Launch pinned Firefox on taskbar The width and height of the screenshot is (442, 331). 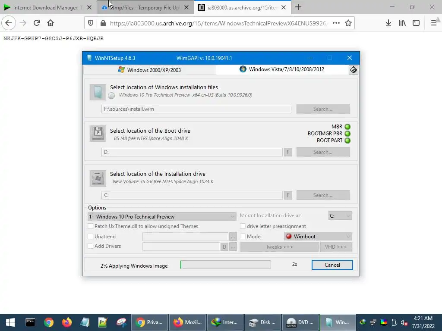tap(67, 322)
